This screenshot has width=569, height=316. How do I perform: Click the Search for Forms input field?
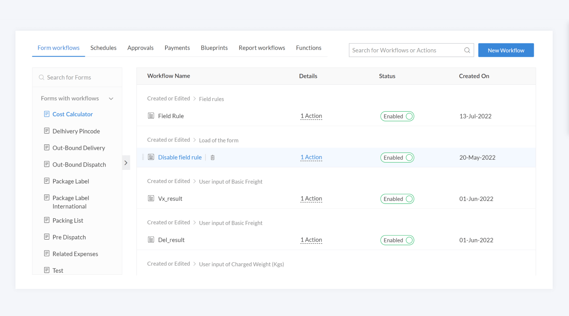tap(81, 77)
